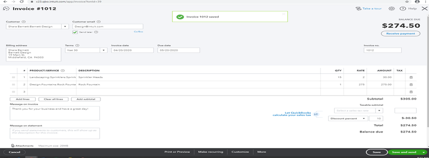Viewport: 429px width, 158px height.
Task: Click the Product/Service help icon
Action: tap(63, 70)
